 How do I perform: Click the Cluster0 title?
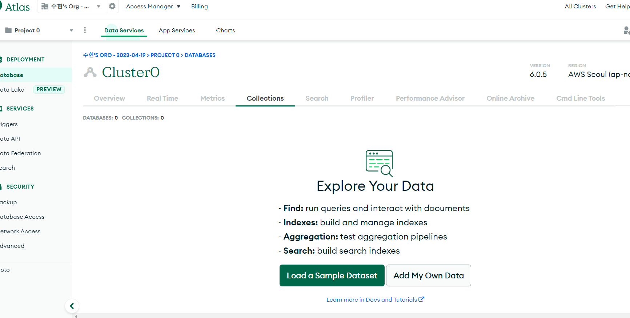131,72
